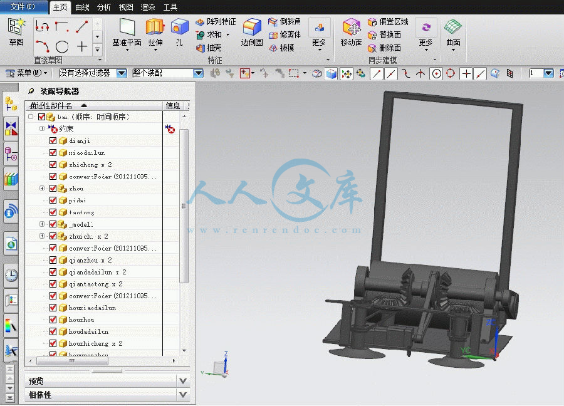Enable the arc center snap point icon
This screenshot has height=406, width=564.
point(436,74)
